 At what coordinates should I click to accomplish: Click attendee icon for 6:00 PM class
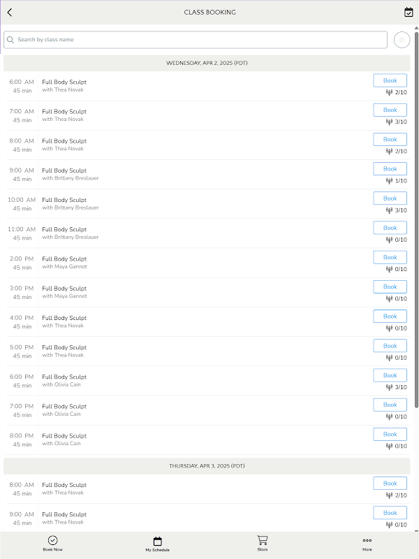click(x=389, y=387)
